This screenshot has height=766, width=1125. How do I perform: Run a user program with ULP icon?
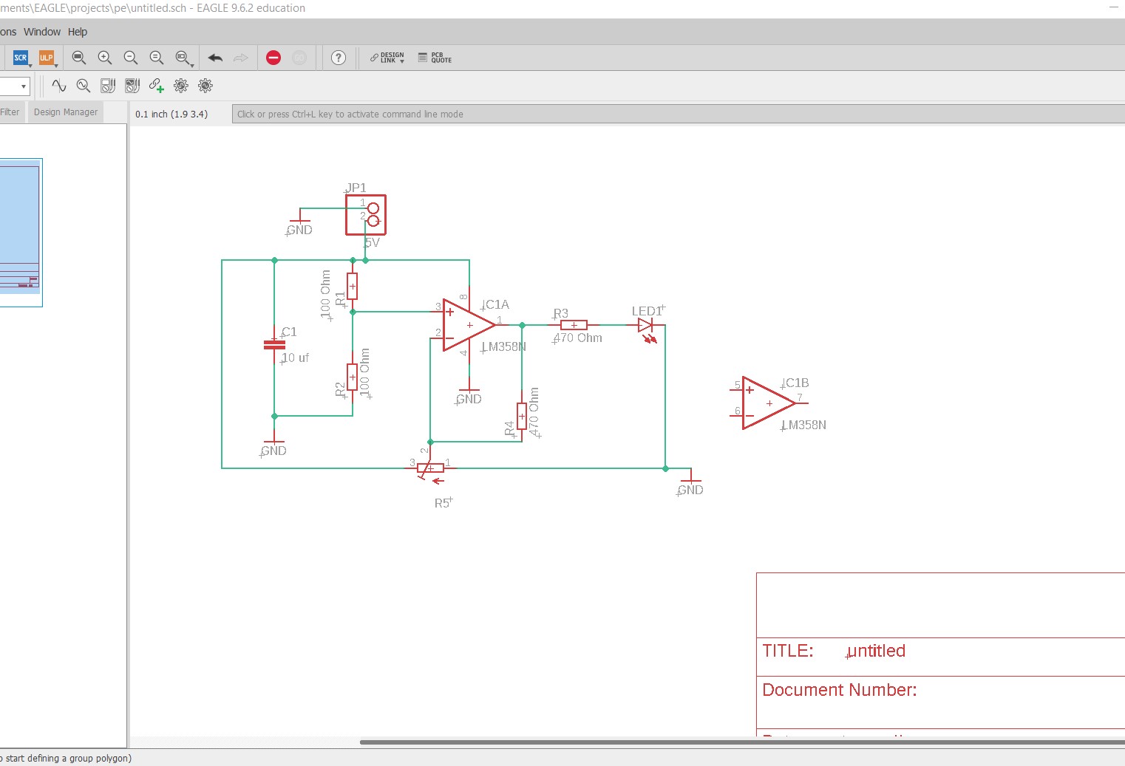[x=46, y=58]
